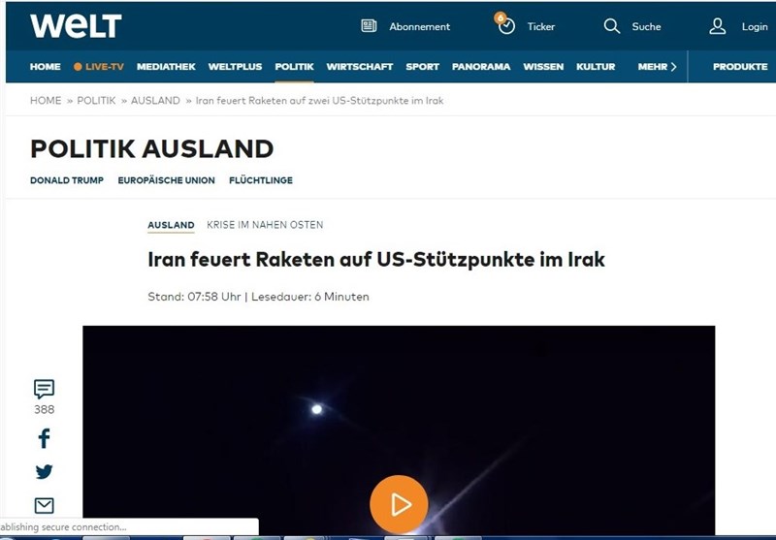Click POLITIK AUSLAND section heading
776x540 pixels.
coord(152,149)
